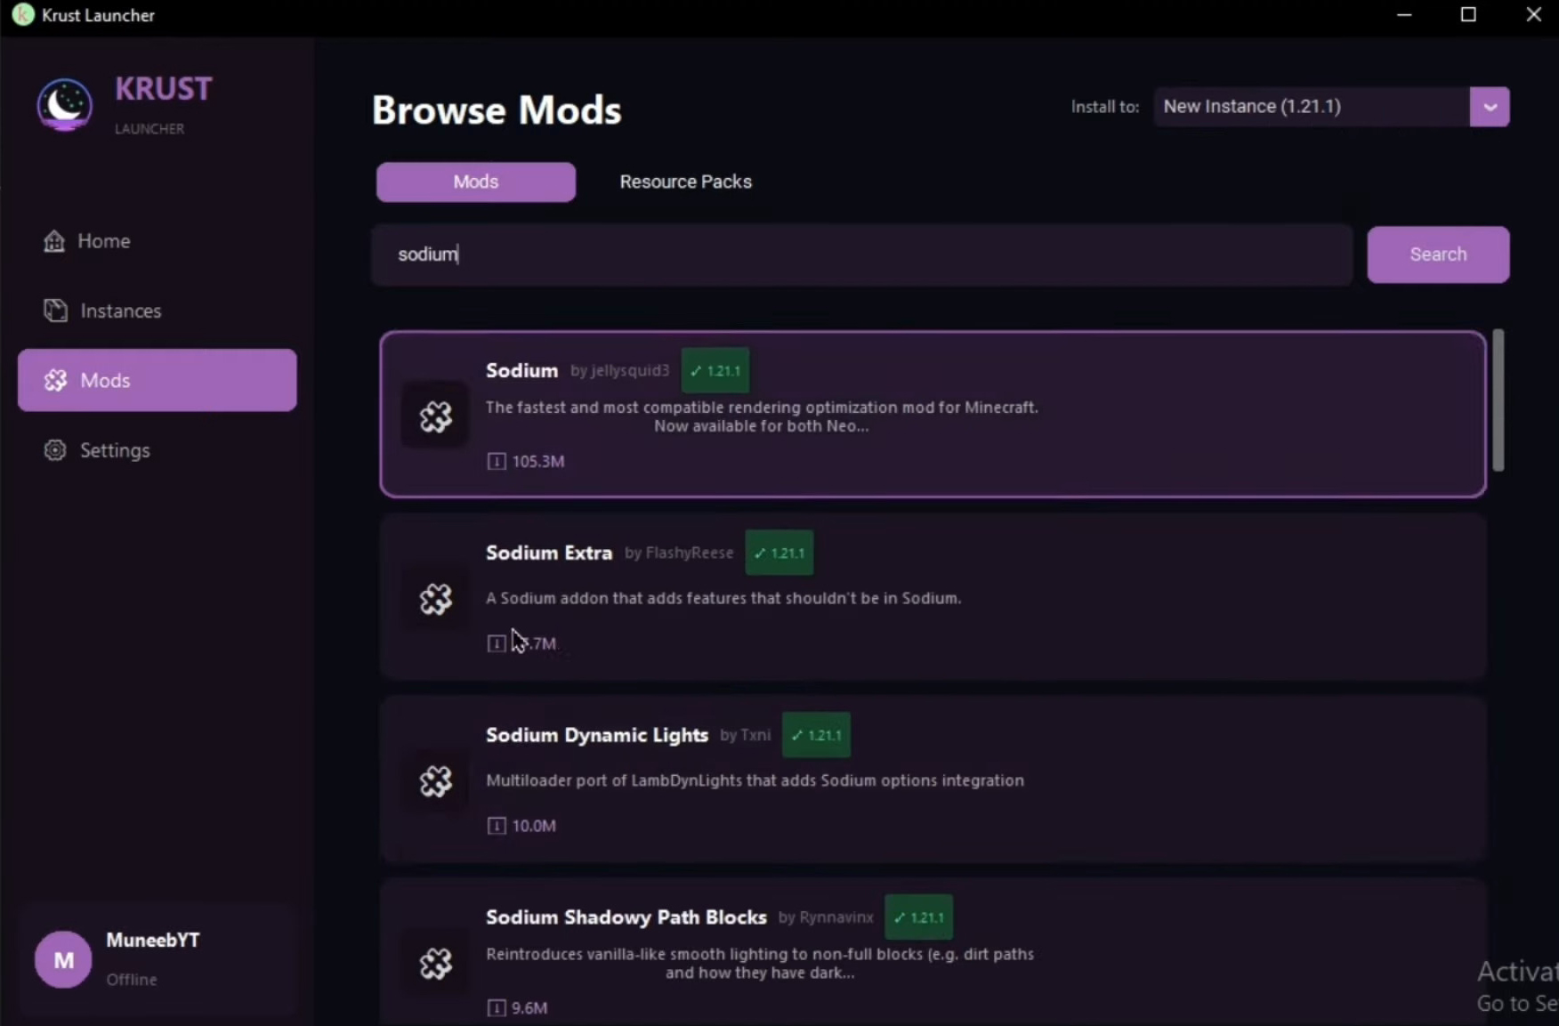Open the New Instance (1.21.1) combo box
This screenshot has height=1026, width=1559.
(1312, 107)
